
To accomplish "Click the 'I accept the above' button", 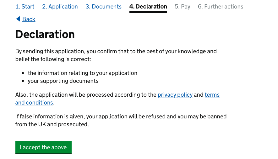I will coord(43,147).
